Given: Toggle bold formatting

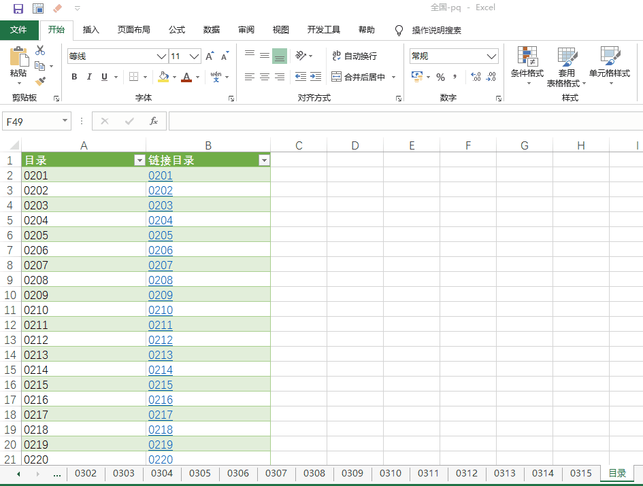Looking at the screenshot, I should (x=74, y=77).
